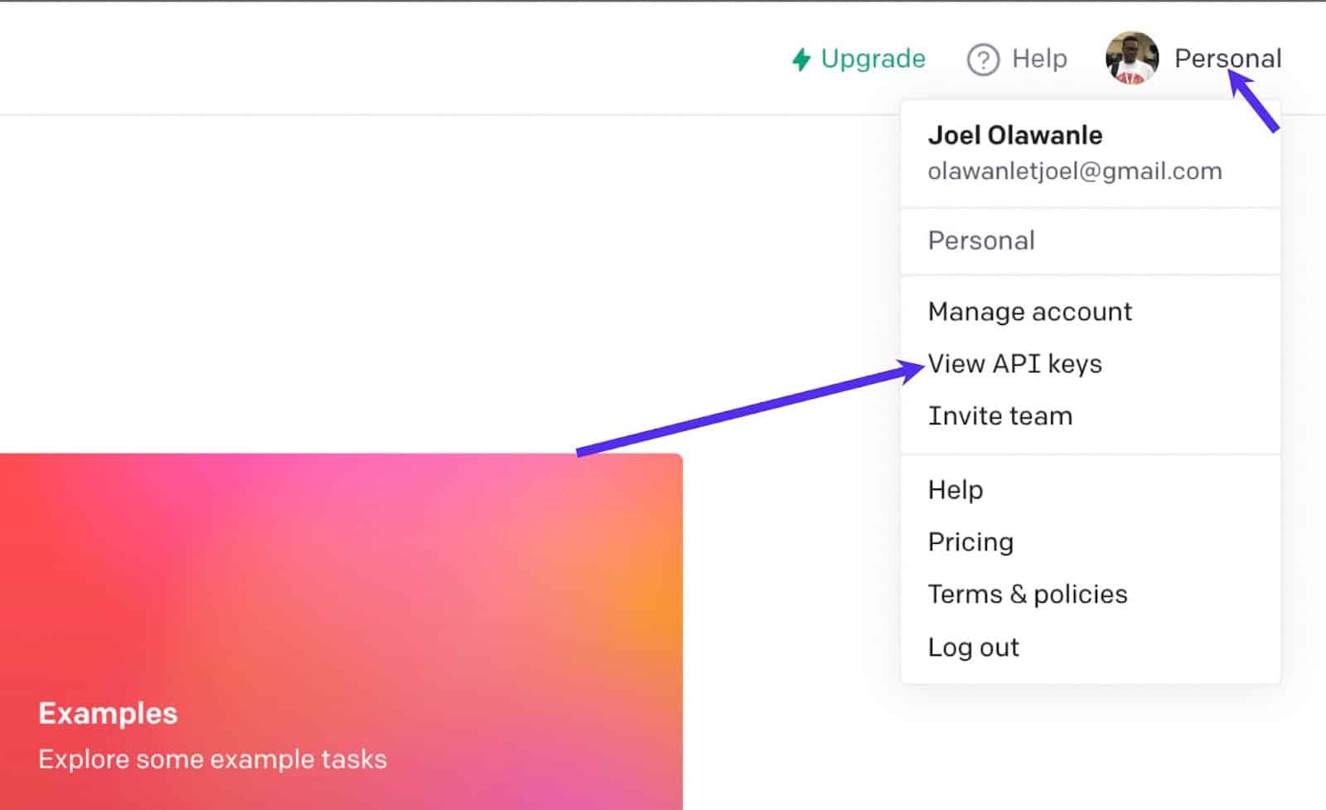
Task: Click the profile avatar photo
Action: click(1130, 58)
